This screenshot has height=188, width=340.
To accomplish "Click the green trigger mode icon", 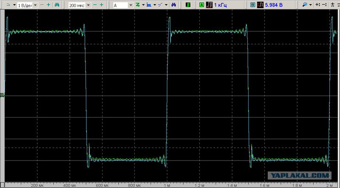I will tap(137, 5).
